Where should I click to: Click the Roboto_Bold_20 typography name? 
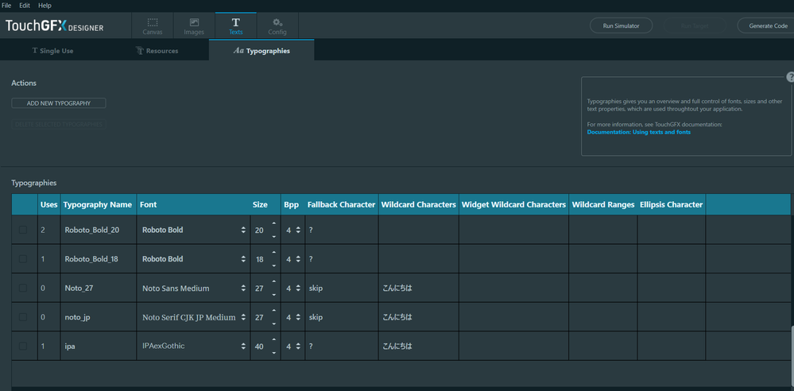click(91, 230)
